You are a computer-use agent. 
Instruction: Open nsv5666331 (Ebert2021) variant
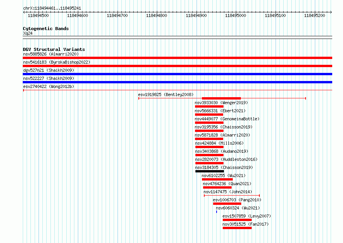pyautogui.click(x=220, y=111)
